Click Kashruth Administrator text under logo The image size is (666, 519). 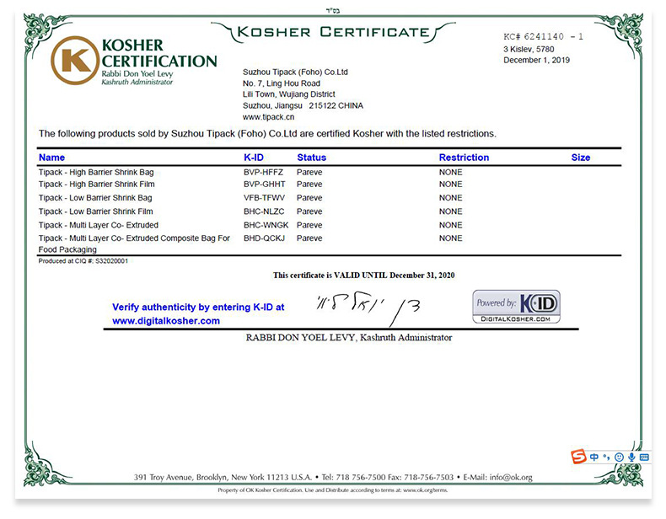pyautogui.click(x=137, y=82)
